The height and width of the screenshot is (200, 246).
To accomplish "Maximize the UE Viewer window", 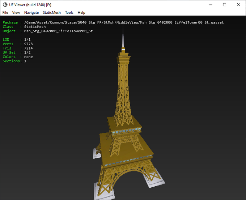I will (x=224, y=5).
